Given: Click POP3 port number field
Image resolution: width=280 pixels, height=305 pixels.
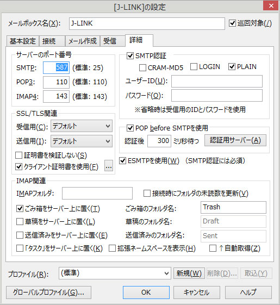Looking at the screenshot, I should point(56,82).
